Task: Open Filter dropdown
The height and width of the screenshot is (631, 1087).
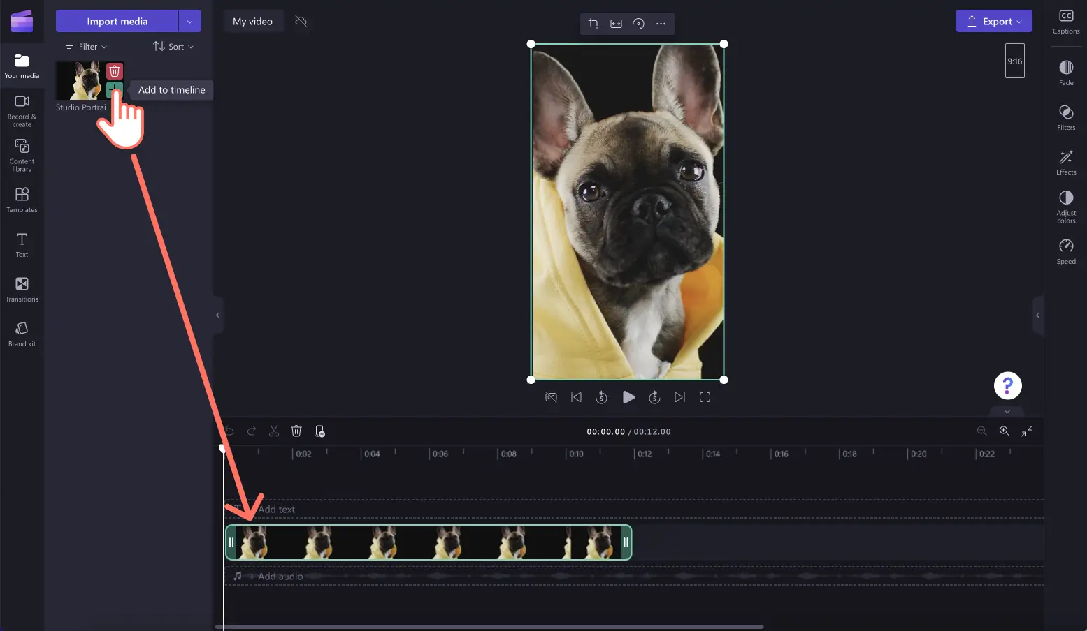Action: pos(86,47)
